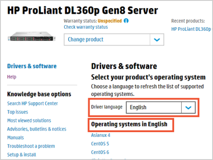Expand the Driver language dropdown arrow
Image resolution: width=213 pixels, height=160 pixels.
click(188, 107)
